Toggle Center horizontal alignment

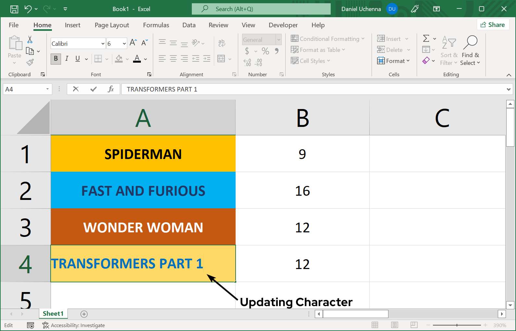tap(173, 59)
